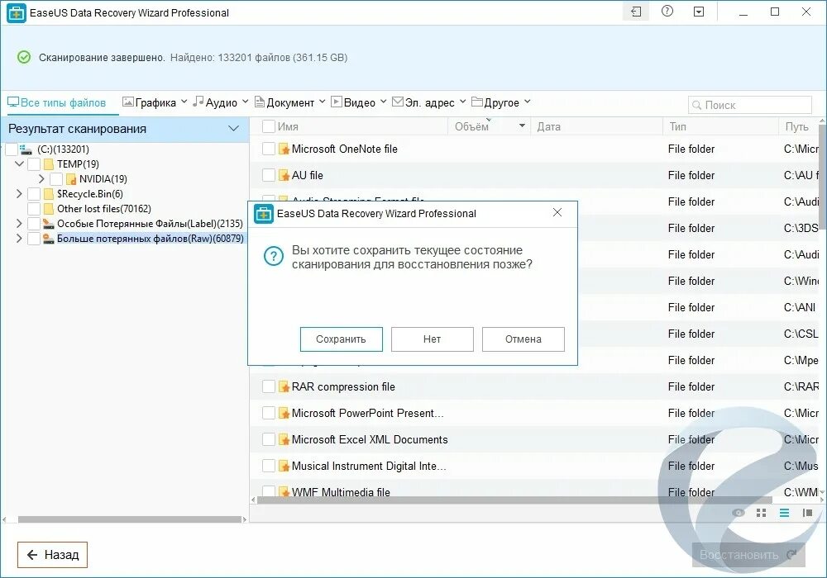
Task: Click the file list horizontal scrollbar
Action: (x=514, y=500)
